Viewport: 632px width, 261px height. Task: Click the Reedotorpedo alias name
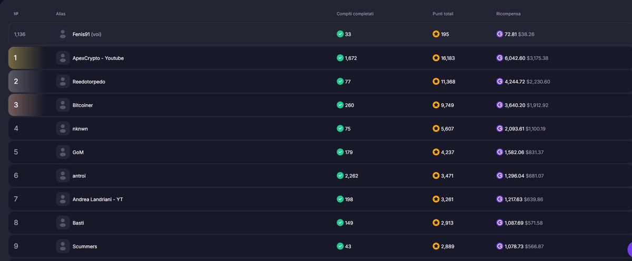[x=89, y=82]
